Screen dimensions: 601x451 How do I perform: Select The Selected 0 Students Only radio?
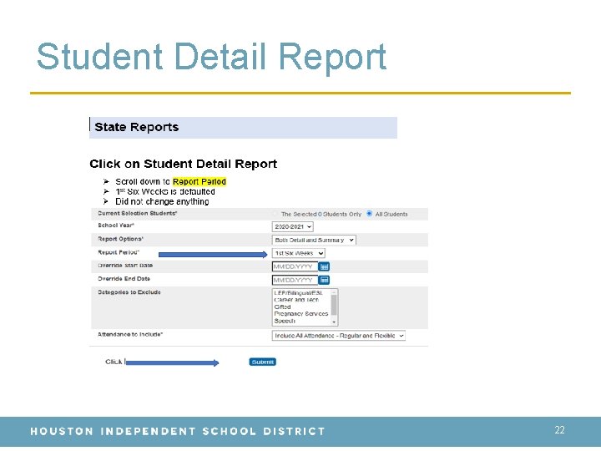coord(275,214)
